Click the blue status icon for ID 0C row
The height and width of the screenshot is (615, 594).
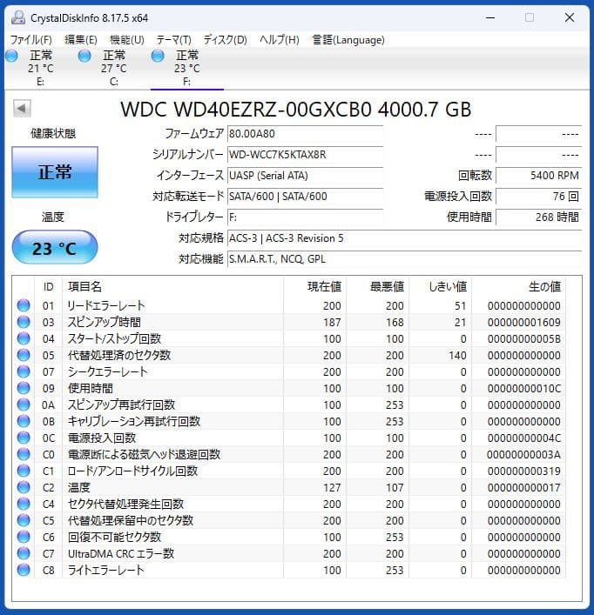pos(24,438)
